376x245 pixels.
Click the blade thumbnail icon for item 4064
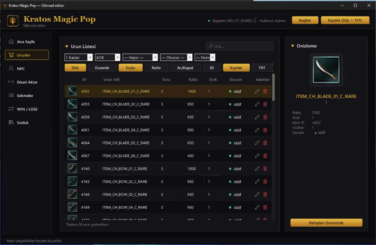(x=72, y=143)
